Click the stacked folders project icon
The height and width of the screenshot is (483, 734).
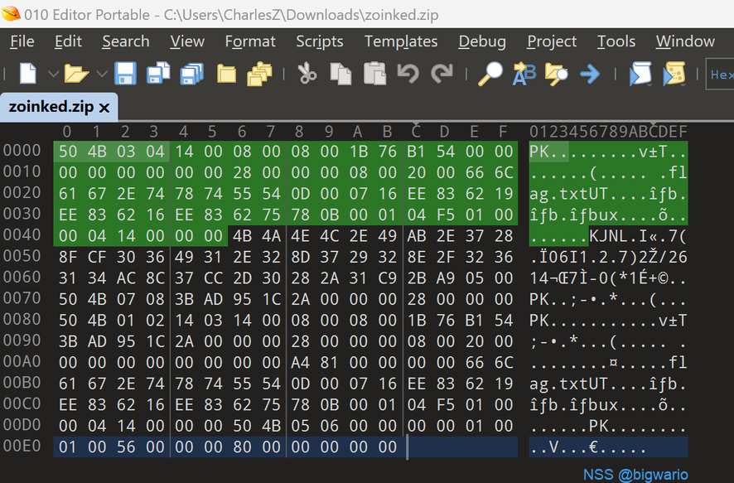coord(259,74)
